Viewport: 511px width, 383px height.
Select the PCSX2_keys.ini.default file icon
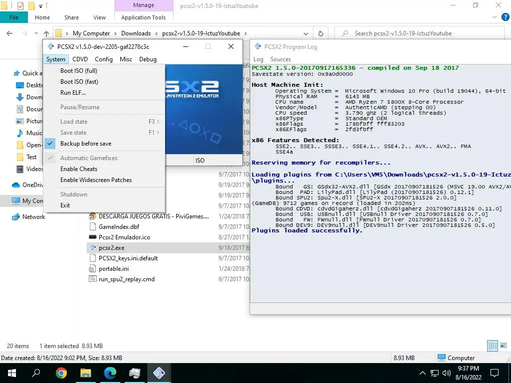pyautogui.click(x=93, y=258)
